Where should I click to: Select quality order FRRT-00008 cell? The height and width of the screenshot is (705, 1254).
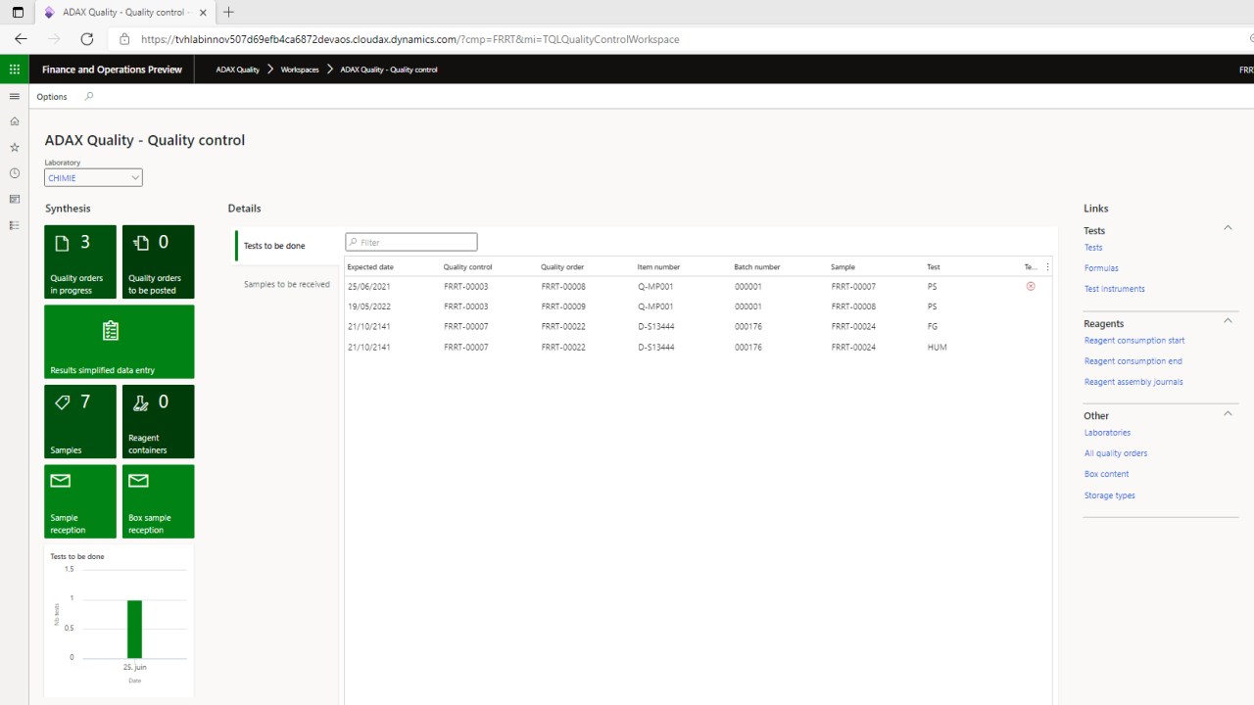point(563,287)
